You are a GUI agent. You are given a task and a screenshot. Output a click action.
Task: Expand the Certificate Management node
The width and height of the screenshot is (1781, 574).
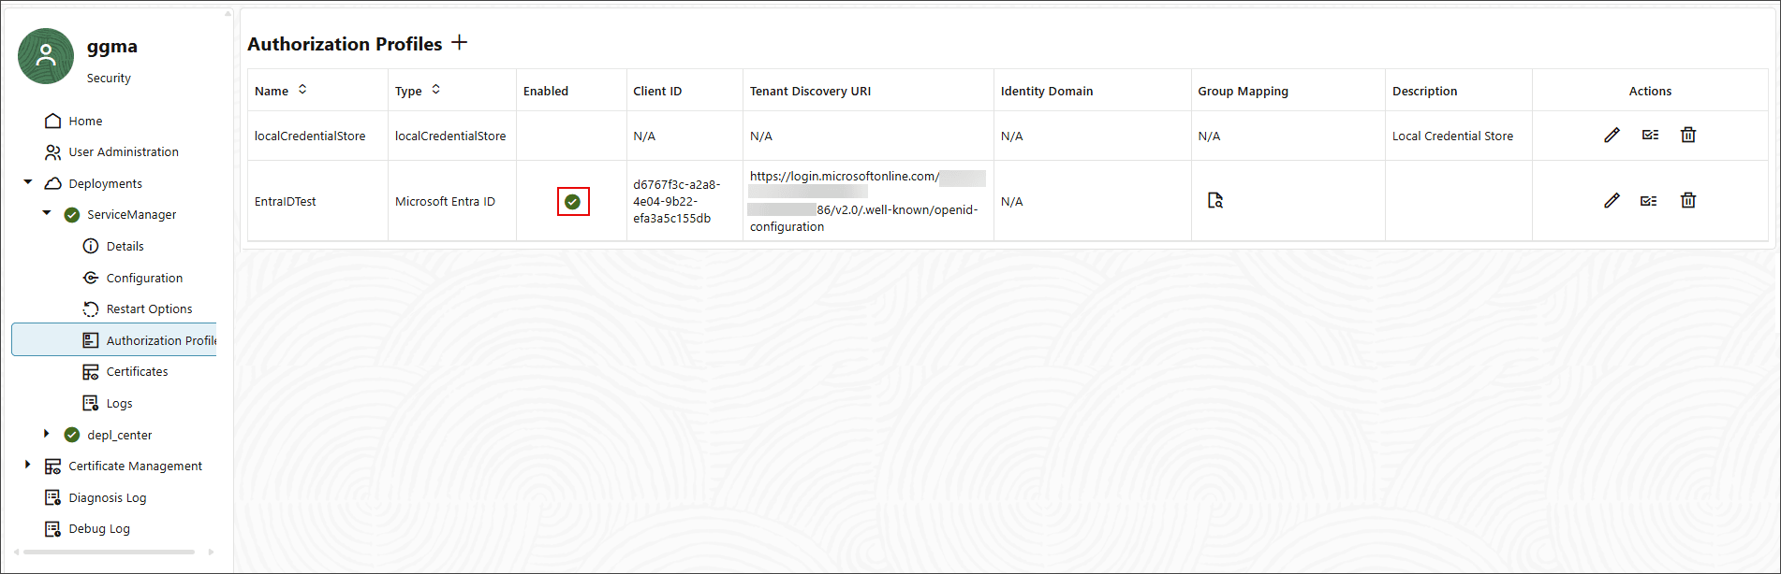[28, 465]
